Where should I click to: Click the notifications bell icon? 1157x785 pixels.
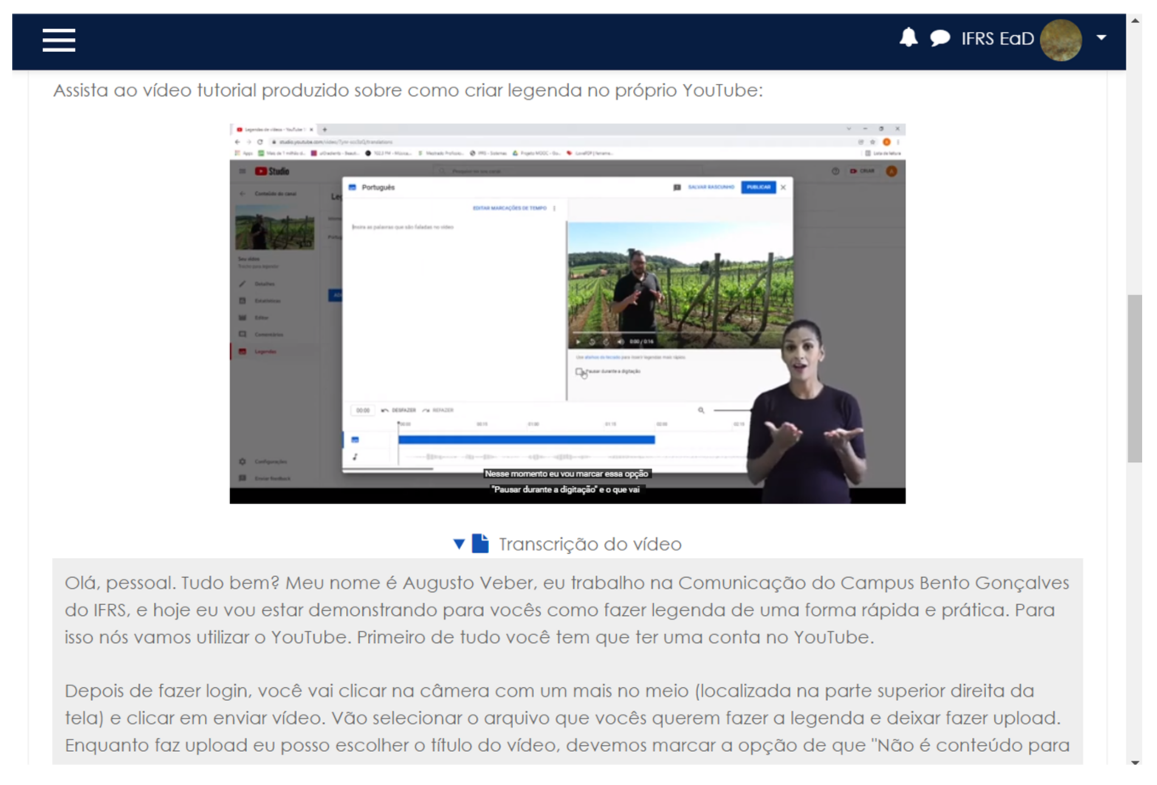[x=908, y=38]
